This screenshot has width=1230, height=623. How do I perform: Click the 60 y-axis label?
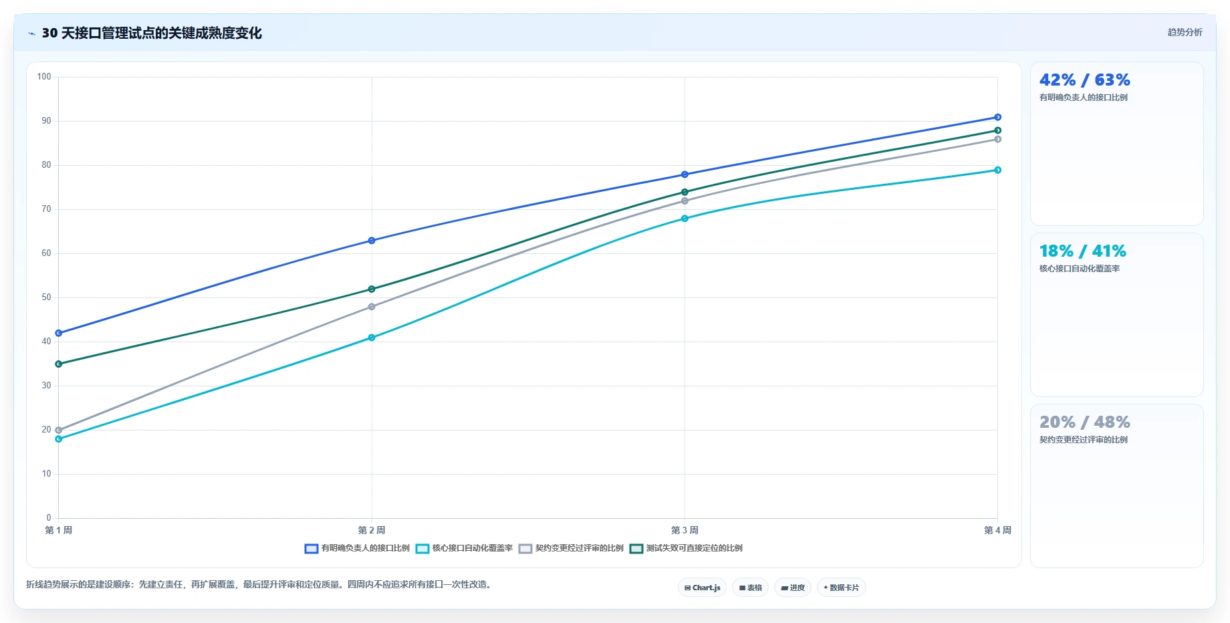(x=46, y=253)
